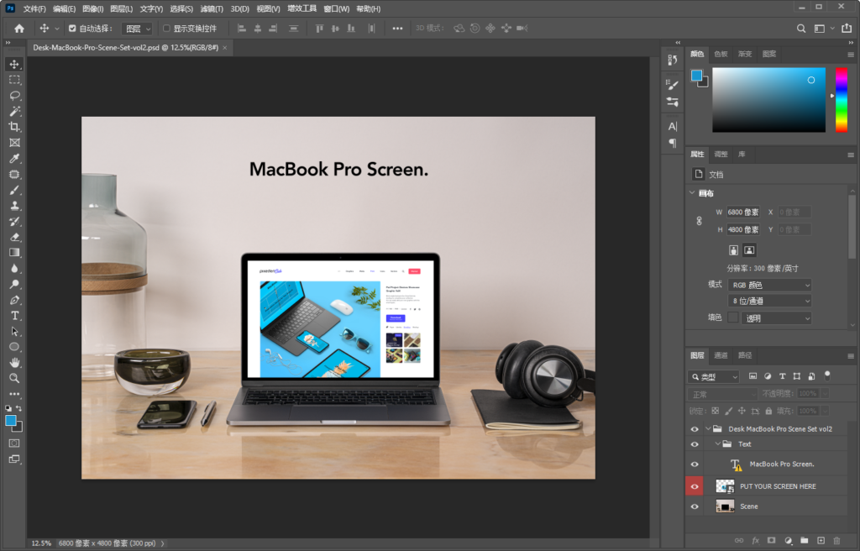Click the canvas width W field
This screenshot has width=860, height=551.
pyautogui.click(x=743, y=212)
